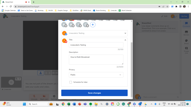Edit the broadcast via pencil Edit button
The image size is (191, 107).
pos(164,16)
